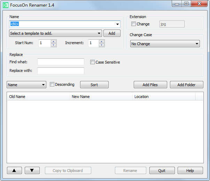The height and width of the screenshot is (181, 210).
Task: Click the Add Folder button
Action: pos(187,85)
